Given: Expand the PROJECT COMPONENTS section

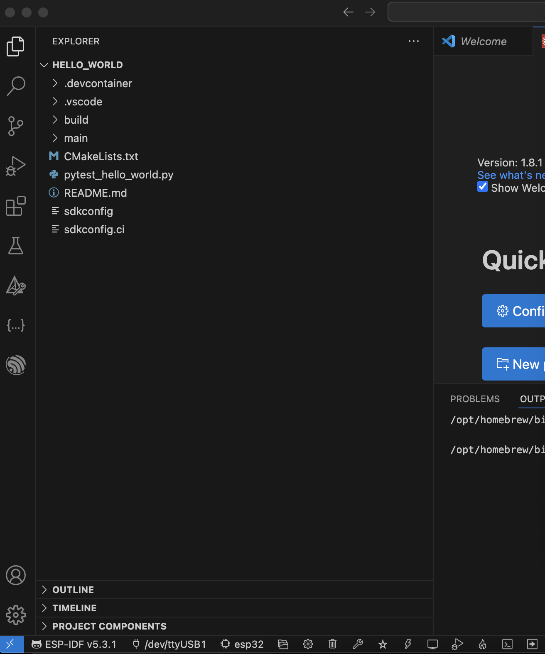Looking at the screenshot, I should pos(234,626).
